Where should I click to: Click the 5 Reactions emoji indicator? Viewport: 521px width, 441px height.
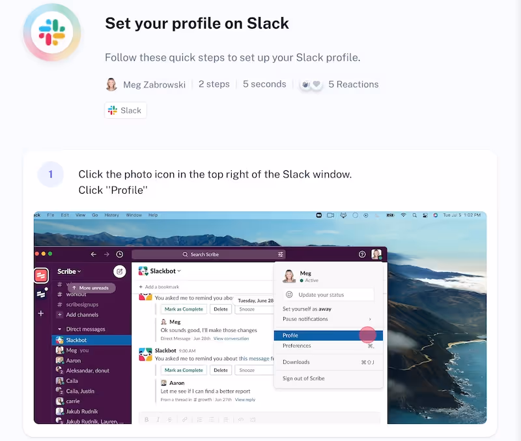(x=311, y=85)
